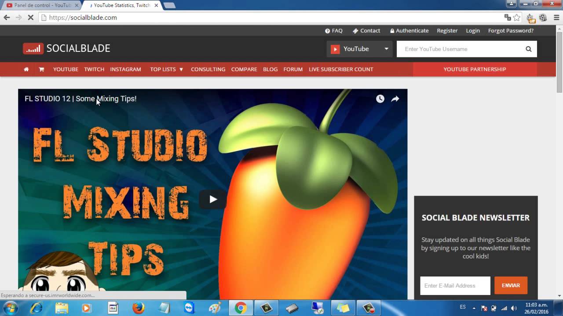Launch Internet Explorer from taskbar
The height and width of the screenshot is (316, 563).
[36, 308]
